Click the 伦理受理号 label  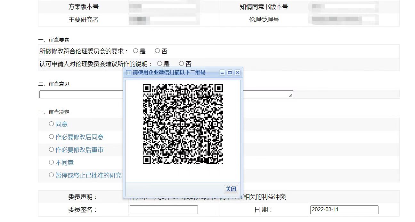[264, 19]
